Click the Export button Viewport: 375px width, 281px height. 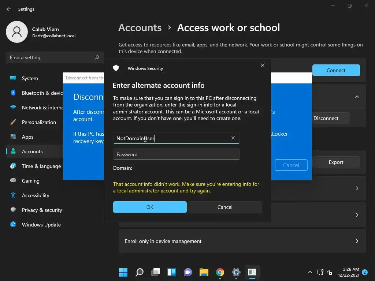[336, 162]
